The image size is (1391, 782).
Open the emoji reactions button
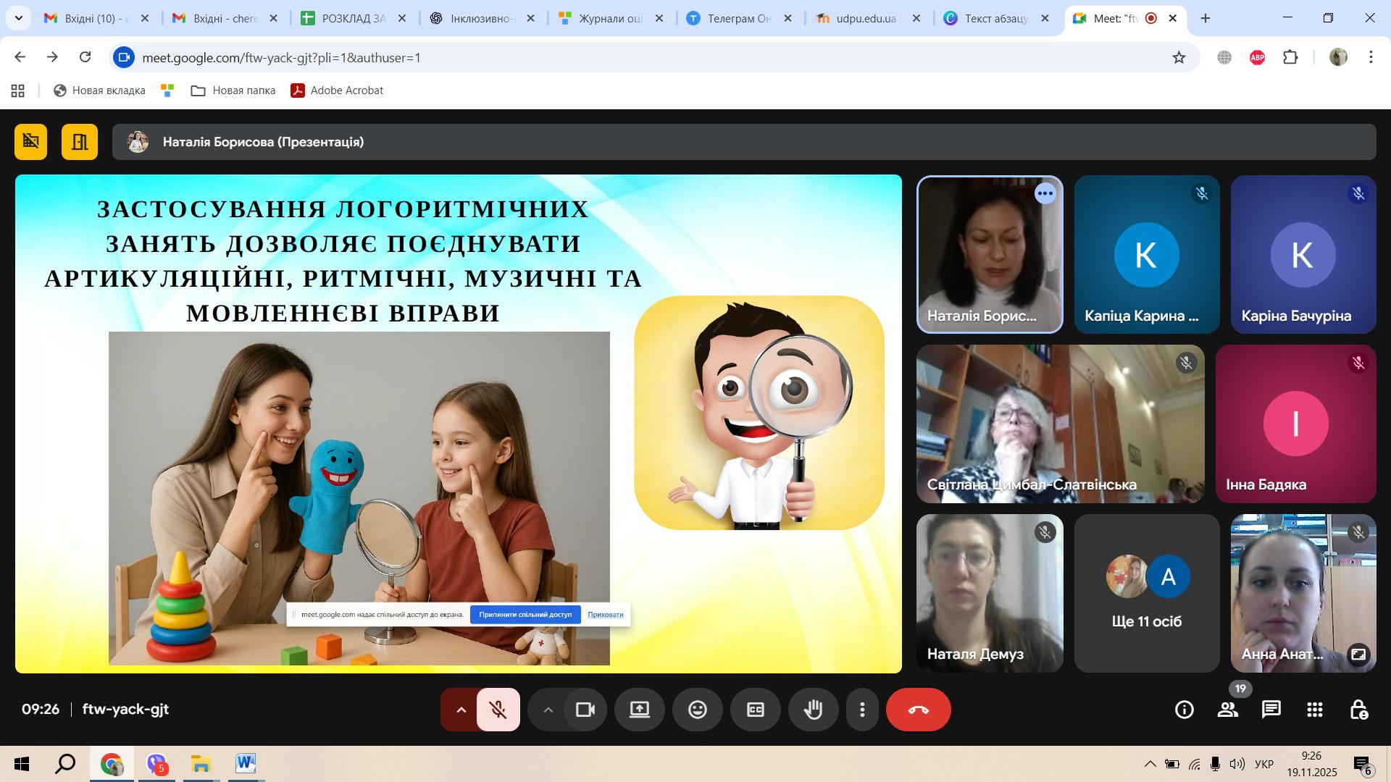click(x=698, y=710)
